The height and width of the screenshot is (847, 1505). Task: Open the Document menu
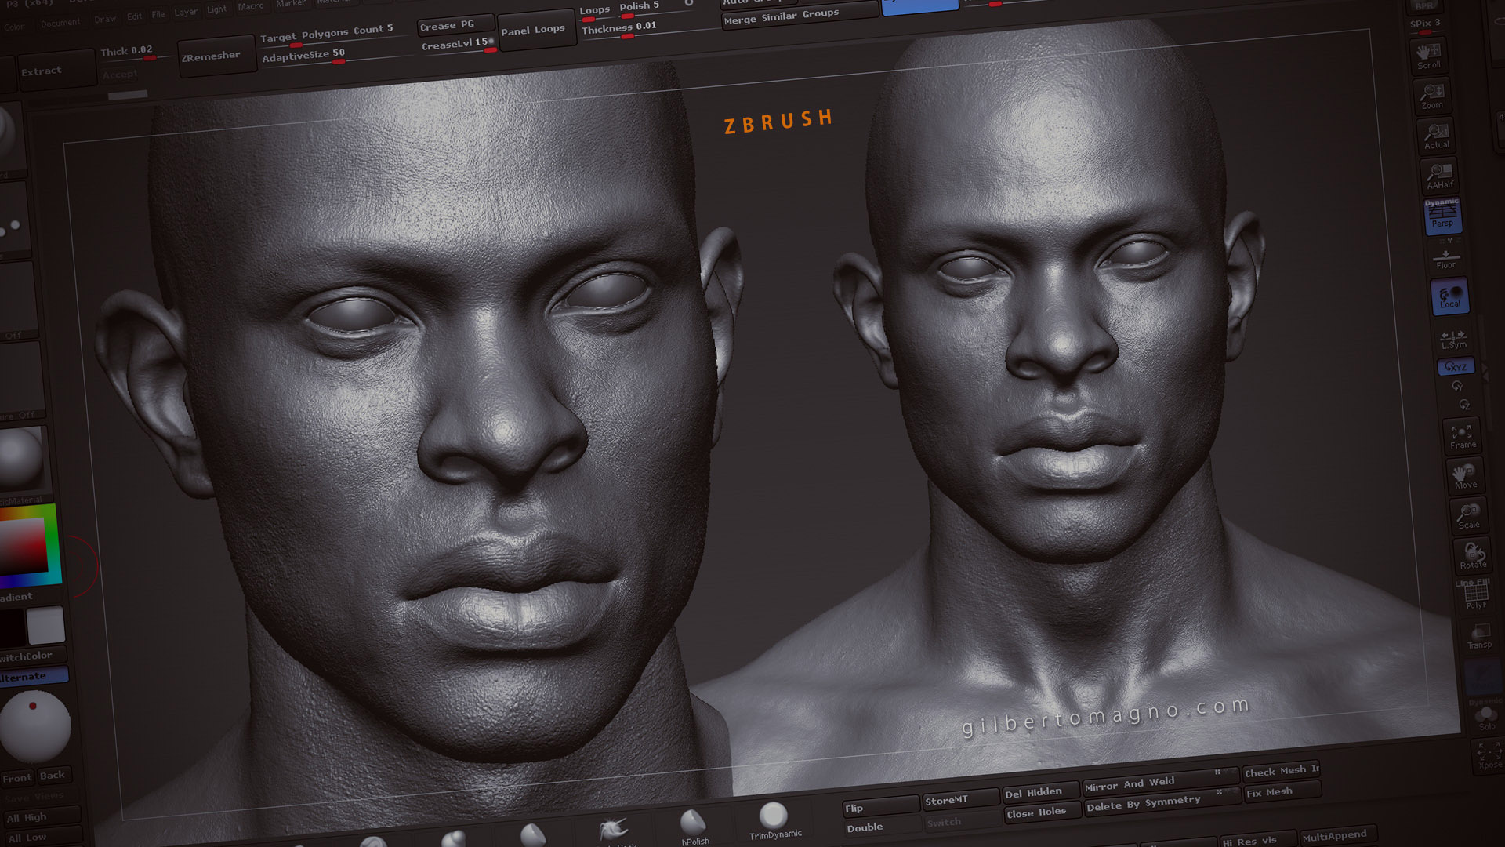[x=60, y=24]
